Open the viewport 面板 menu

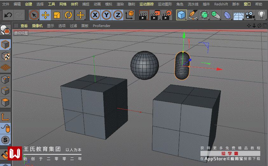click(85, 26)
